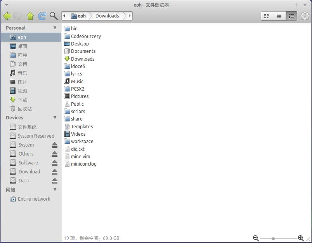Viewport: 312px width, 243px height.
Task: Switch to list view
Action: (x=279, y=16)
